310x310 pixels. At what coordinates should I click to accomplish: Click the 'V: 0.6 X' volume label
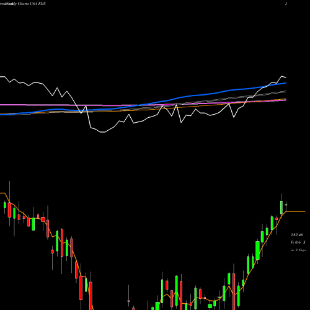pyautogui.click(x=298, y=242)
